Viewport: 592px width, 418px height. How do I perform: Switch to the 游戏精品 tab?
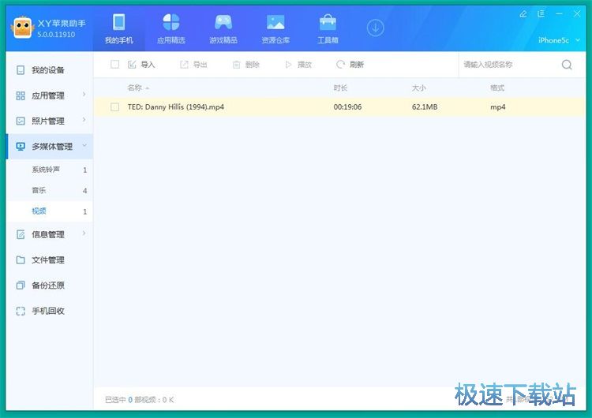click(223, 28)
